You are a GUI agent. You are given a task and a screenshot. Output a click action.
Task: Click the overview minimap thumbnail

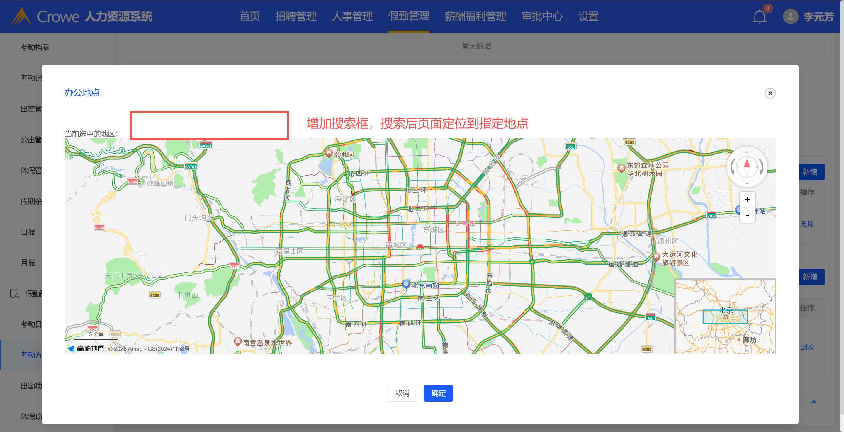click(725, 317)
